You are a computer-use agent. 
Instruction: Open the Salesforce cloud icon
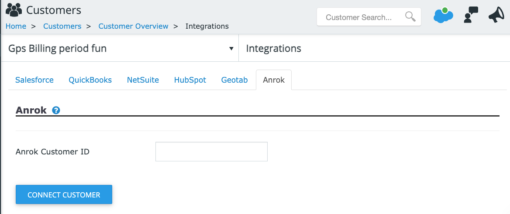443,15
